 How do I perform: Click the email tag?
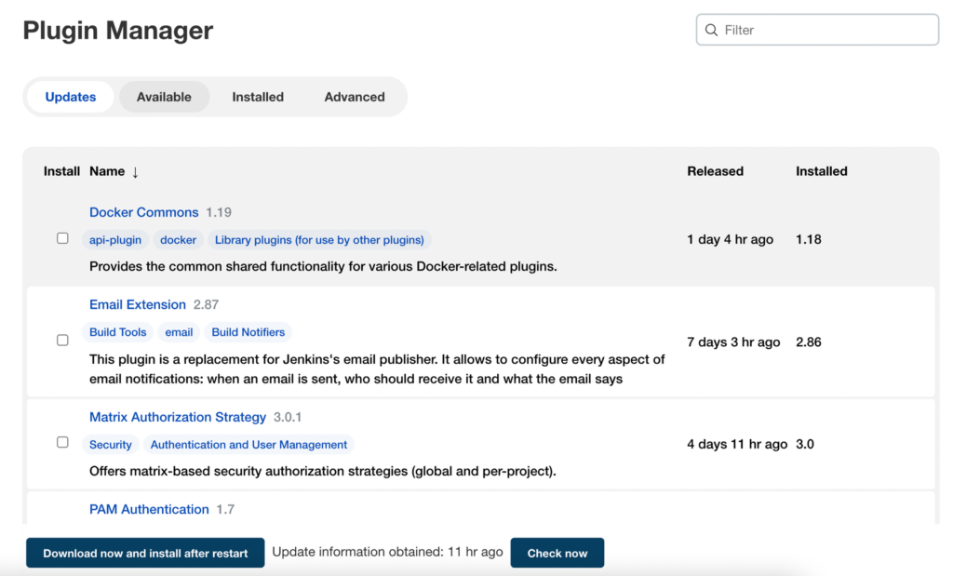coord(179,332)
